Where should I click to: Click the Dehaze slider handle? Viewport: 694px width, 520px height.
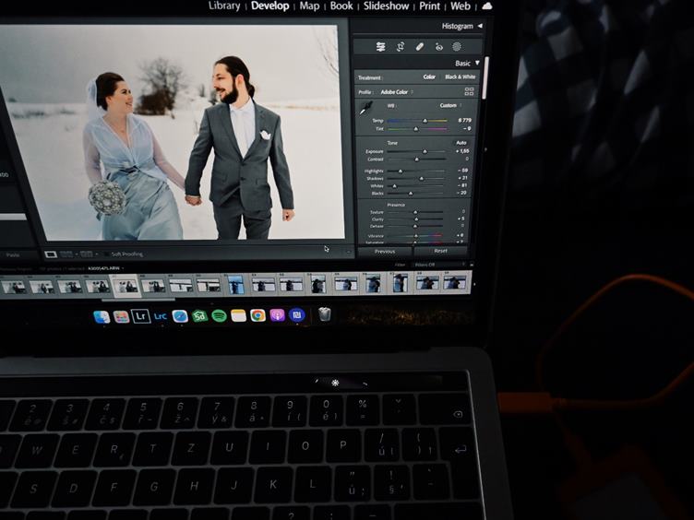click(x=415, y=227)
